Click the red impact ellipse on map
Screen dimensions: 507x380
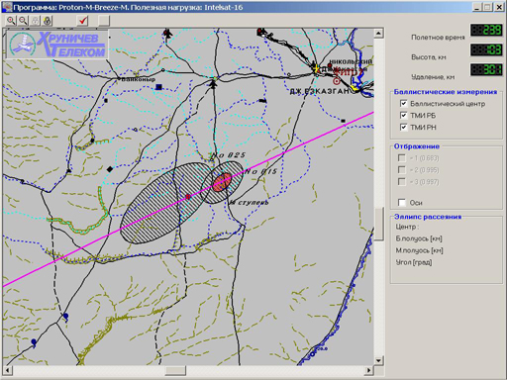tap(222, 182)
